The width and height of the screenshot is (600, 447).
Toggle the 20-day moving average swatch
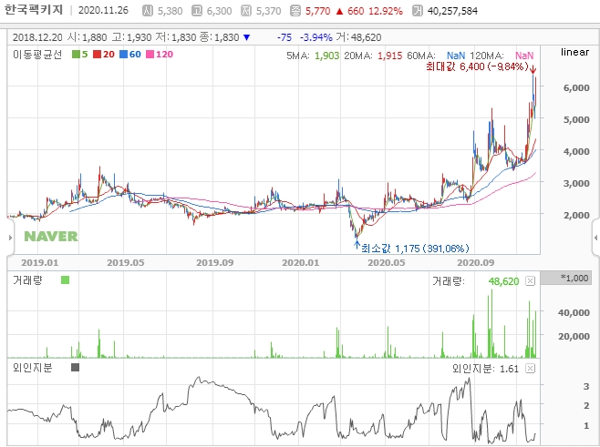97,55
